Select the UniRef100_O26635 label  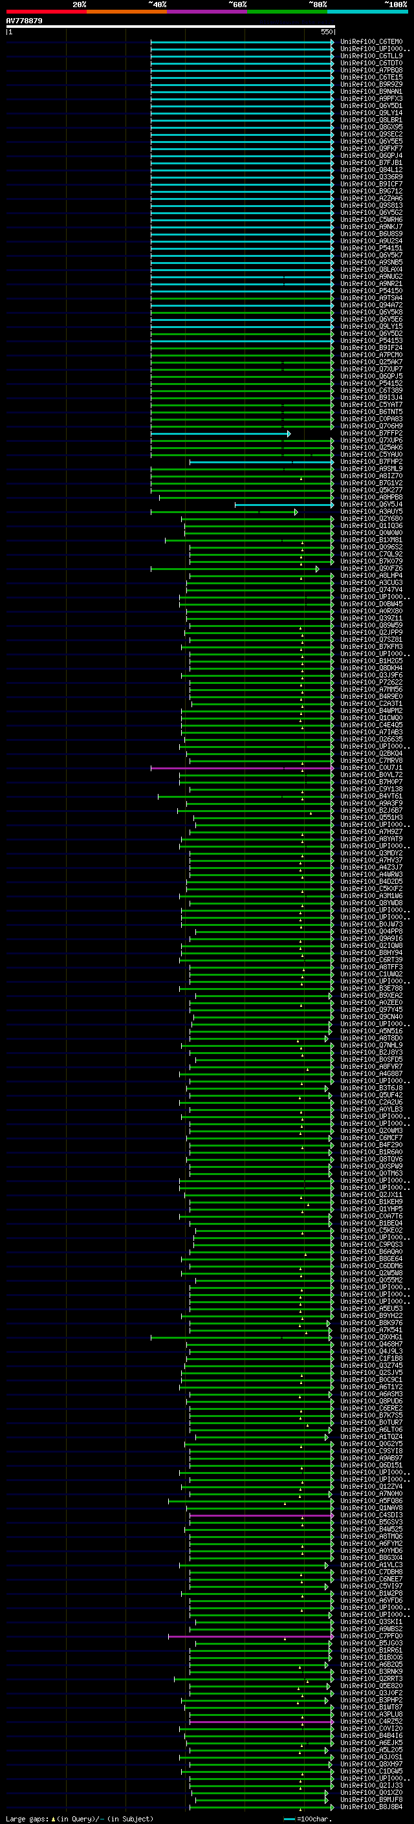point(371,739)
